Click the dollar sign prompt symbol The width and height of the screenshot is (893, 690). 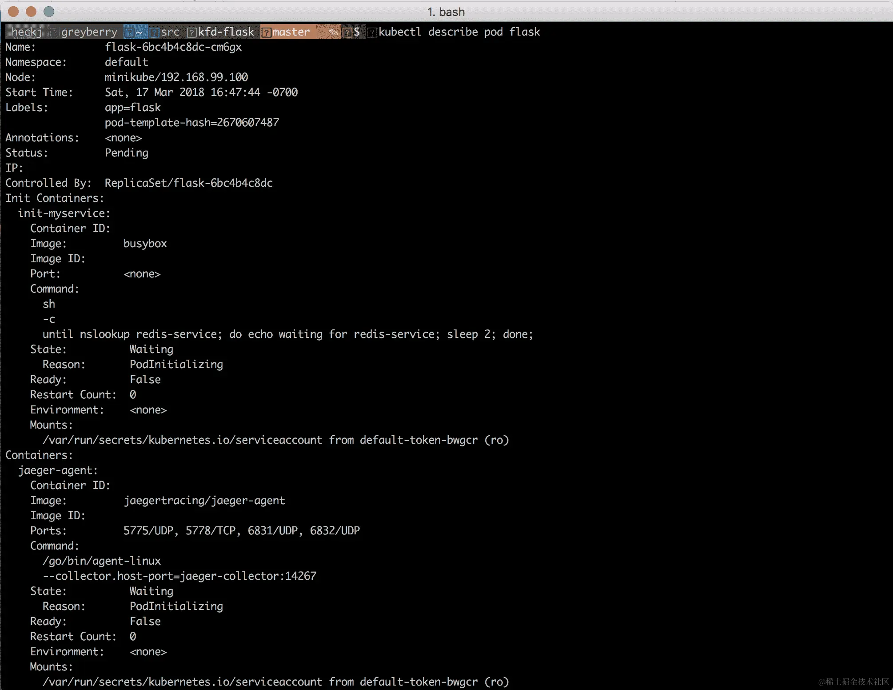coord(357,32)
